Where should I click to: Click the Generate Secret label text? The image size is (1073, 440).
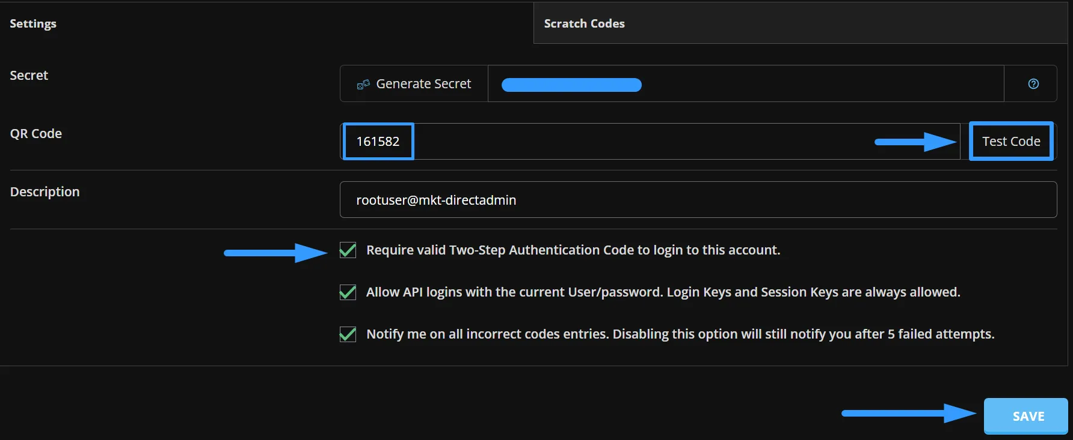pos(423,84)
